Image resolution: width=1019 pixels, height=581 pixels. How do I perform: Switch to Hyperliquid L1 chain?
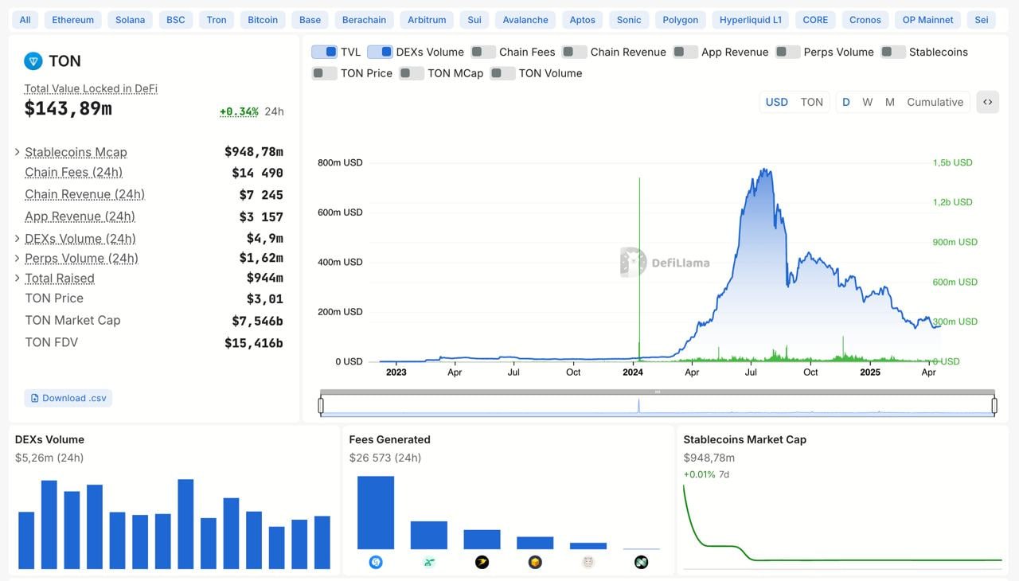pyautogui.click(x=751, y=20)
